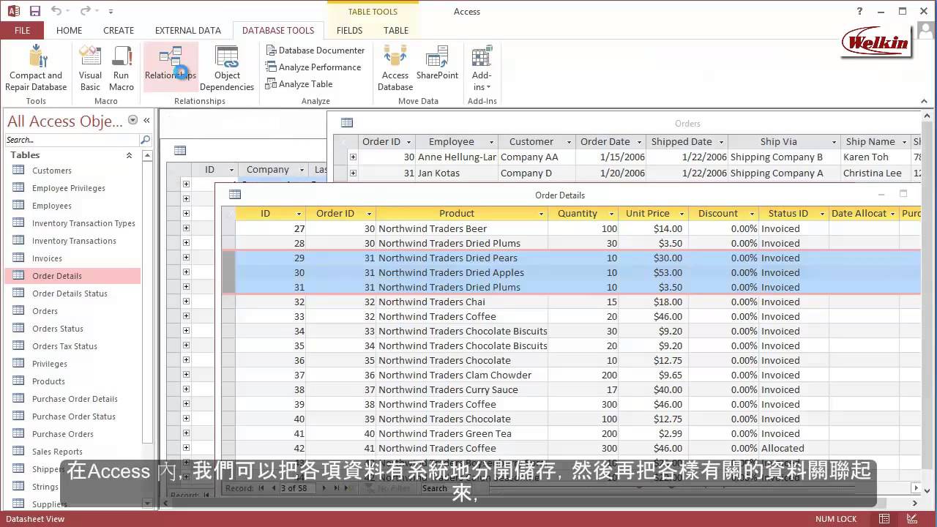Collapse navigation pane shutter button
This screenshot has height=527, width=937.
tap(146, 121)
